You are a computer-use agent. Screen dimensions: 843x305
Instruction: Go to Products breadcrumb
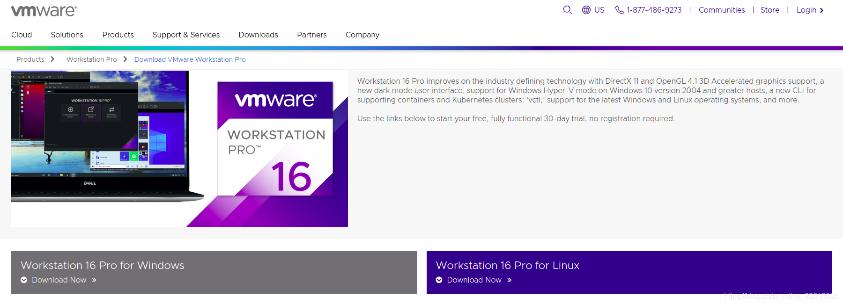coord(30,59)
